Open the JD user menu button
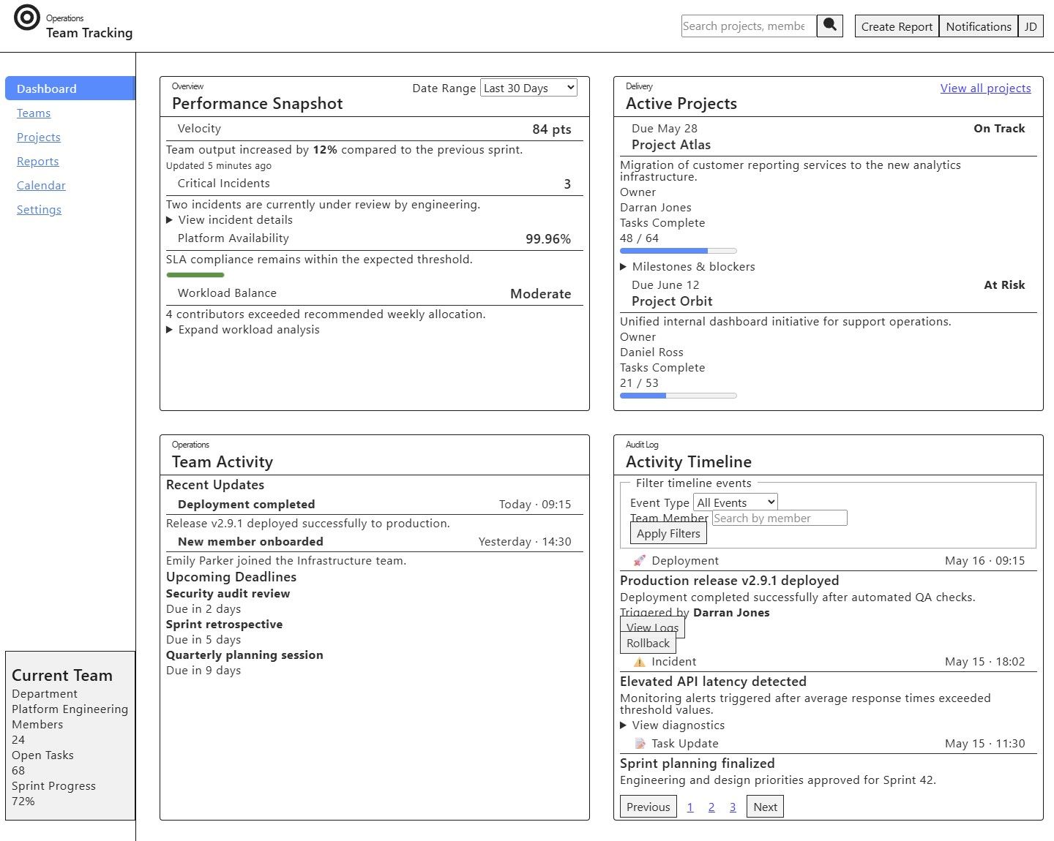The width and height of the screenshot is (1054, 841). pyautogui.click(x=1031, y=26)
